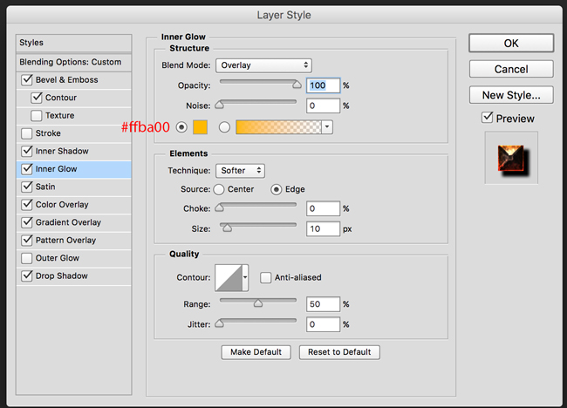Click the Noise slider handle
The image size is (567, 408).
[x=219, y=105]
